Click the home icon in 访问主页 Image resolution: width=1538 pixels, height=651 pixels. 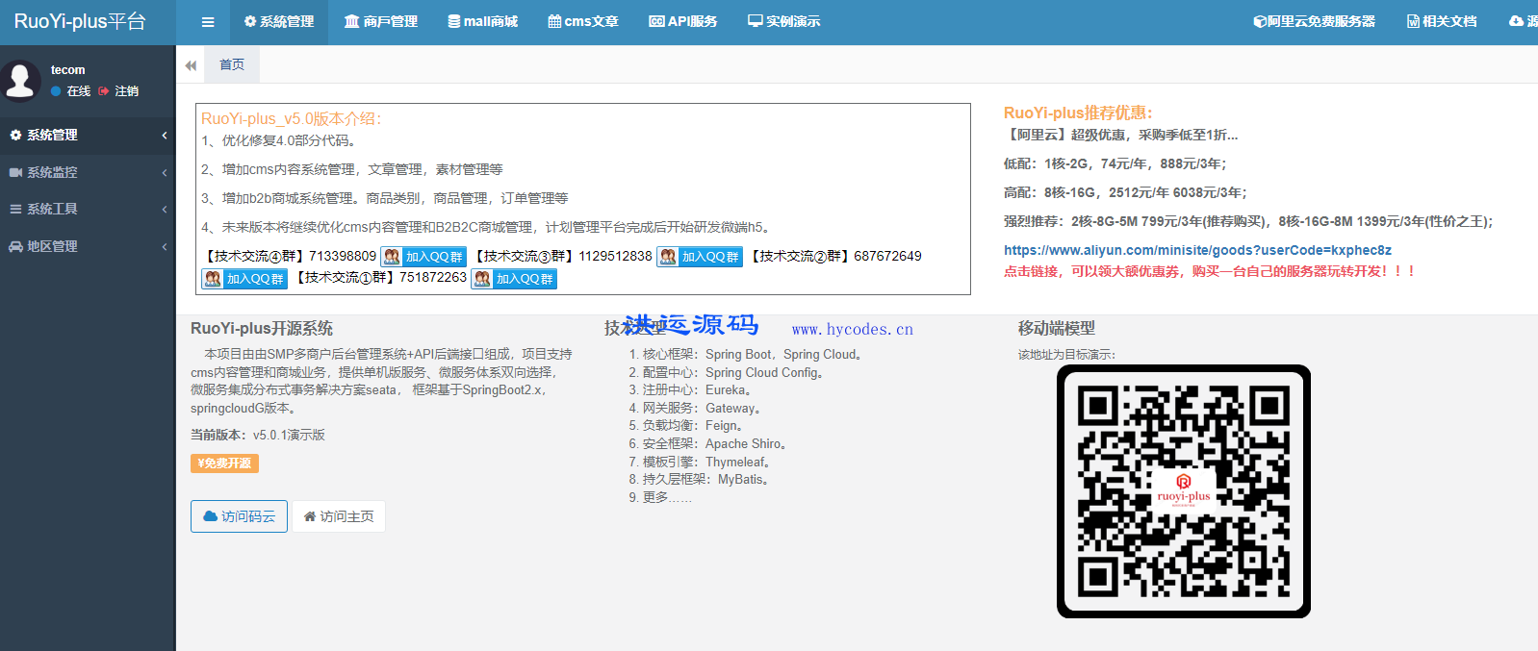coord(310,516)
